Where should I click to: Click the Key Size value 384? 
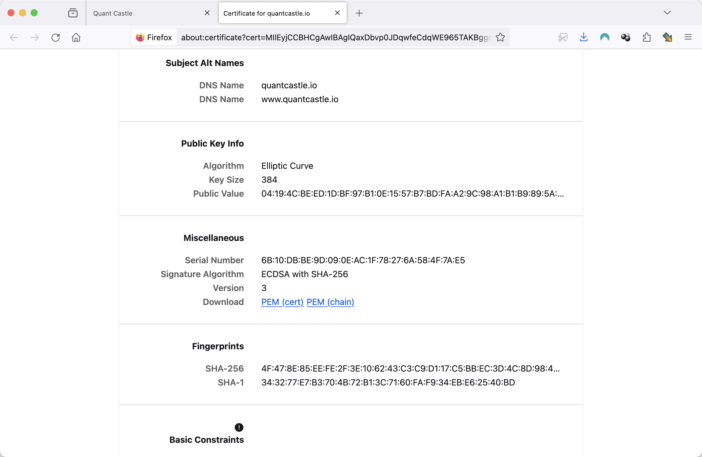pyautogui.click(x=269, y=180)
